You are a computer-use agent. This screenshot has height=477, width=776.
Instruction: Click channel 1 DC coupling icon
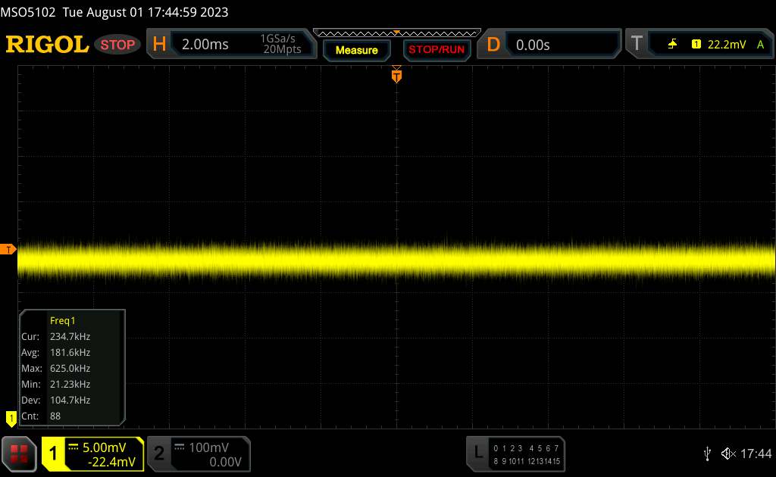[74, 447]
